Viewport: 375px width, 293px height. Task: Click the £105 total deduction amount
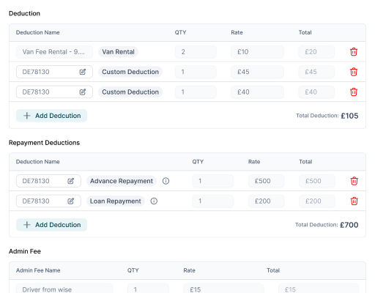pyautogui.click(x=349, y=116)
